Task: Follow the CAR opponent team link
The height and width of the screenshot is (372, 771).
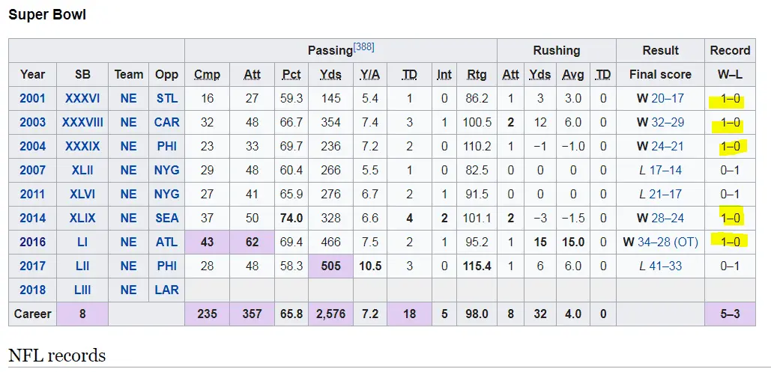Action: [x=167, y=122]
